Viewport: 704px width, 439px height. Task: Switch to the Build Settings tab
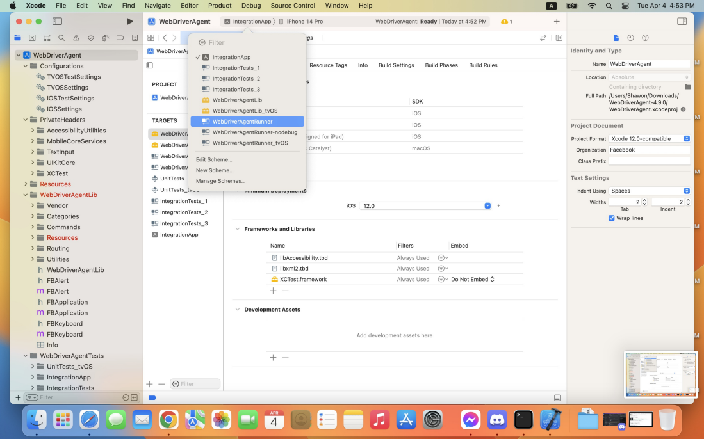396,65
